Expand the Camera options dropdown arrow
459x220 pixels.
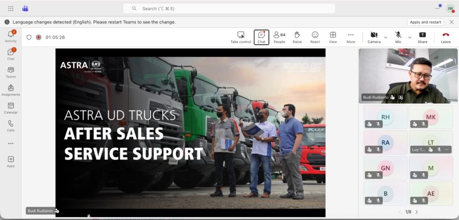[385, 38]
